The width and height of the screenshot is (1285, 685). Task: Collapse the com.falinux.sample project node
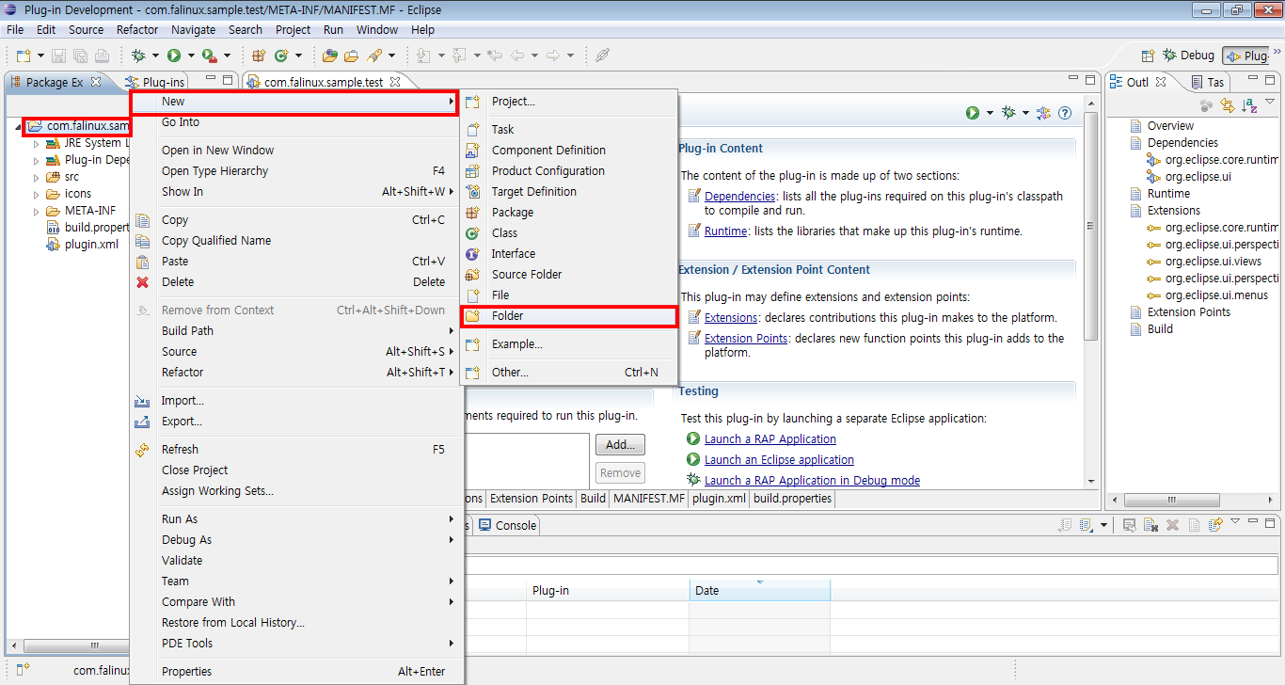[x=20, y=126]
